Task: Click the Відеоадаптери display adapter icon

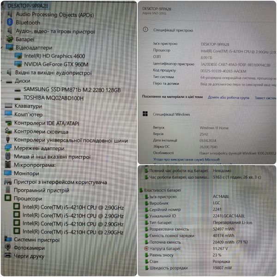Action: [x=10, y=47]
